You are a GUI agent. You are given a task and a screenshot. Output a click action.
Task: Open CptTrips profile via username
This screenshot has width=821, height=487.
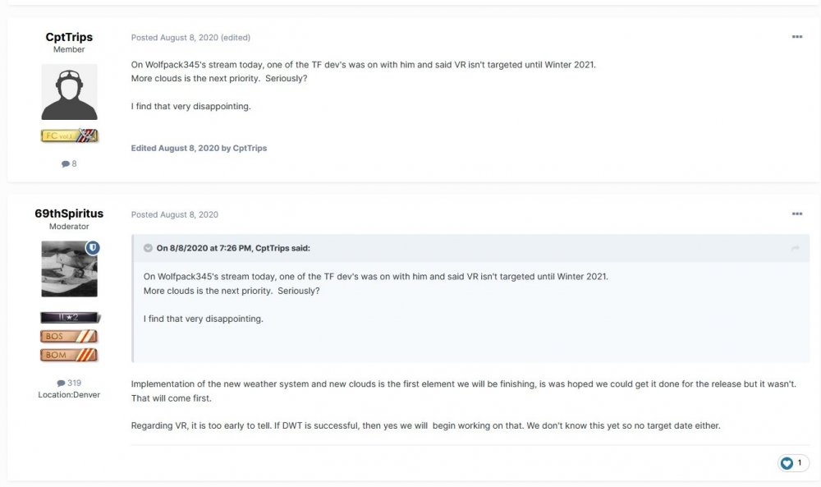(69, 38)
